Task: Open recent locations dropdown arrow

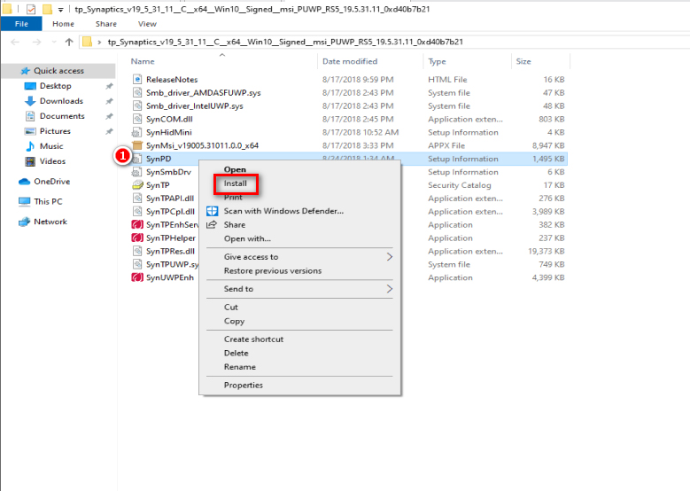Action: (54, 42)
